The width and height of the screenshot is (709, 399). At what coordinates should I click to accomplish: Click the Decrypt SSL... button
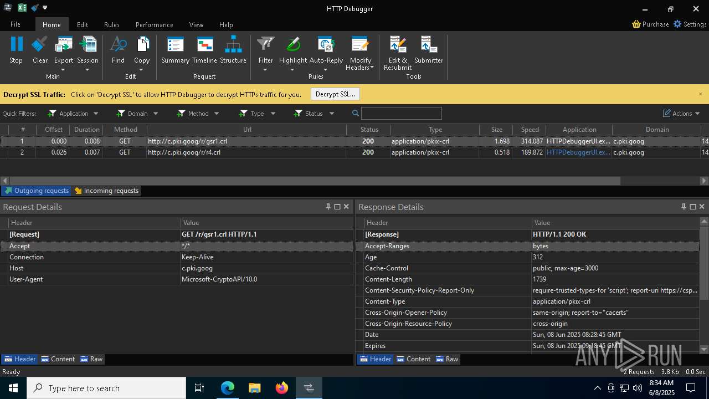click(x=335, y=94)
